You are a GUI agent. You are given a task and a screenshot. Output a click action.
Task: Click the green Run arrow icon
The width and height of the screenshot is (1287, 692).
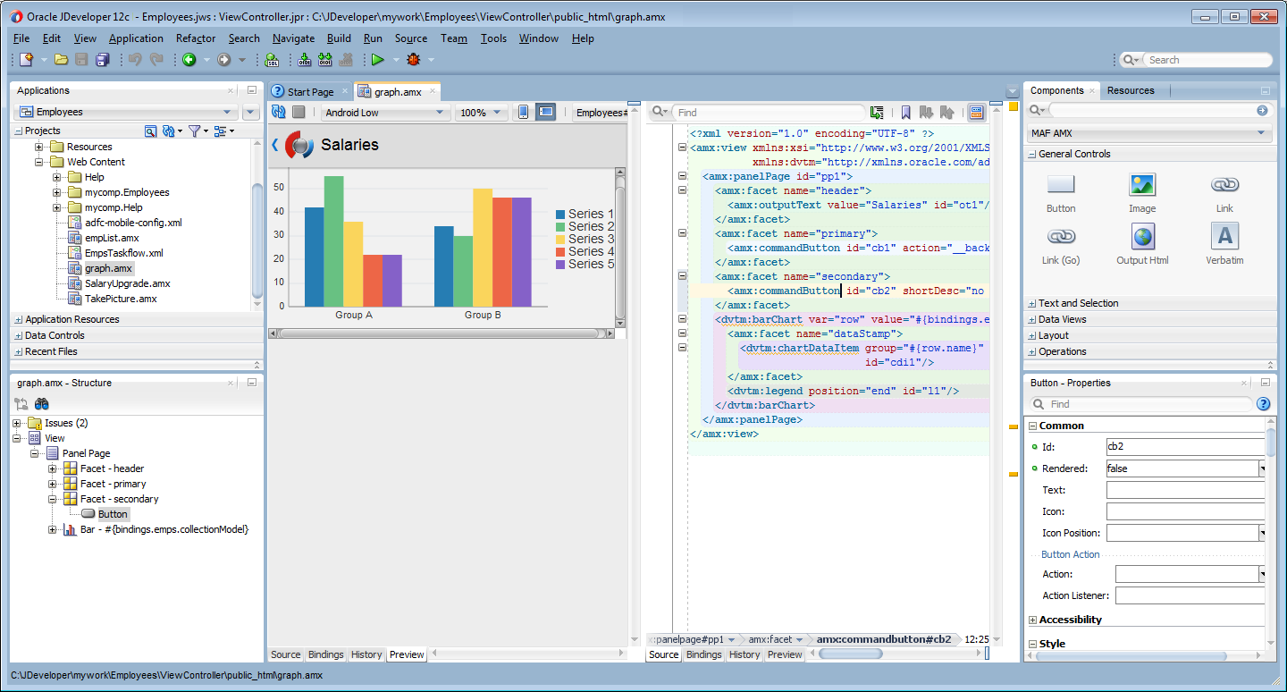pyautogui.click(x=378, y=60)
